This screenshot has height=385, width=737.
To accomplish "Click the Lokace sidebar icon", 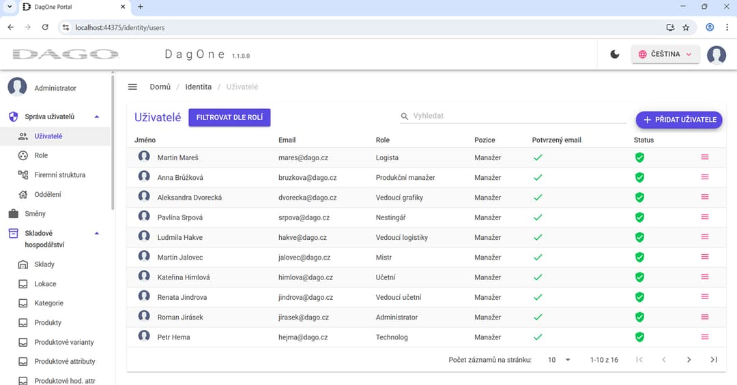I will pos(23,284).
